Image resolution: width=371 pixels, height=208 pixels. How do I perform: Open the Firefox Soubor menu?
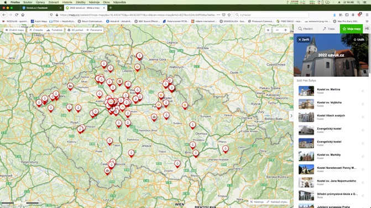coord(28,2)
